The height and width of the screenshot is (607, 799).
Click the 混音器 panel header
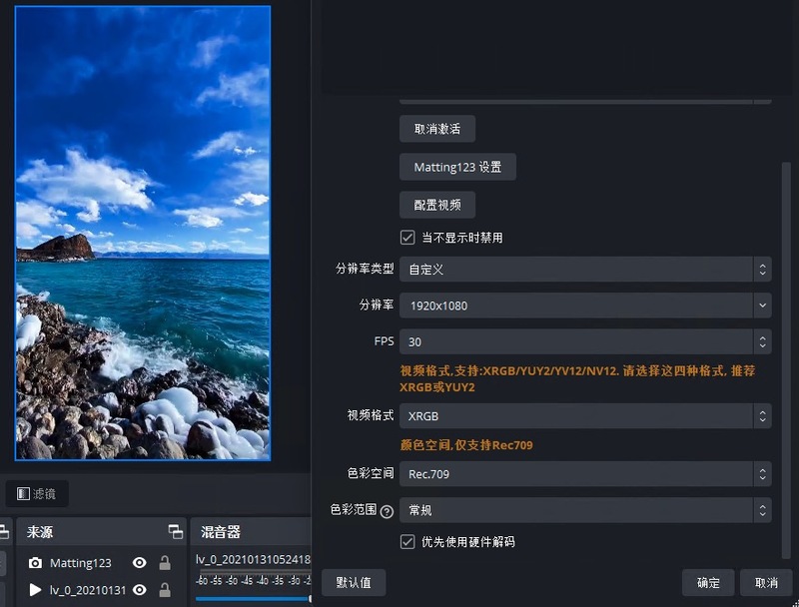[x=251, y=532]
